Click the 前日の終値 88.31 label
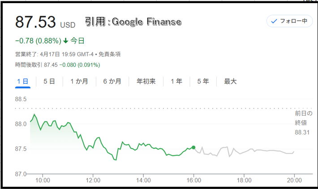This screenshot has width=318, height=189. point(303,123)
